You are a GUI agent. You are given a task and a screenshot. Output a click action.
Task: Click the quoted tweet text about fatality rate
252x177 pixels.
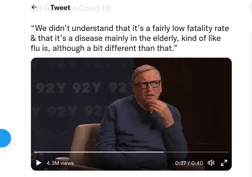tap(130, 38)
